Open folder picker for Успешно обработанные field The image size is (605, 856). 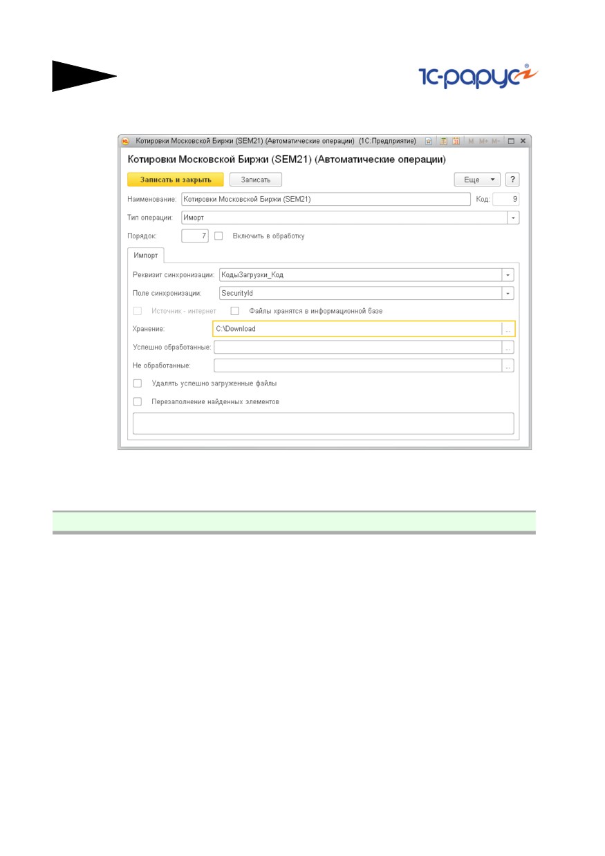click(508, 348)
